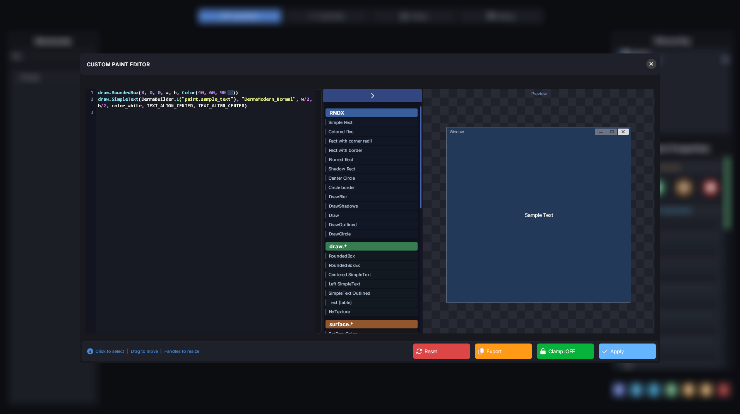Collapse the draw.* section header
Viewport: 740px width, 414px height.
pyautogui.click(x=371, y=246)
